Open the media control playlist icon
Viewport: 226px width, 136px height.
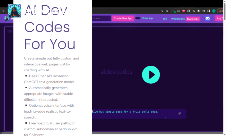204,11
